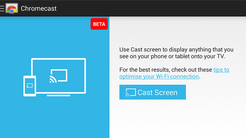
Task: Click the large TV cast illustration
Action: [x=58, y=77]
